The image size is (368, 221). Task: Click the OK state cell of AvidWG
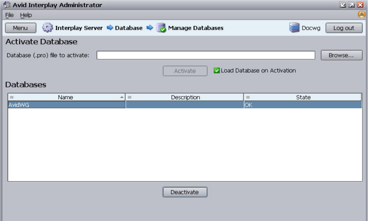coord(303,105)
